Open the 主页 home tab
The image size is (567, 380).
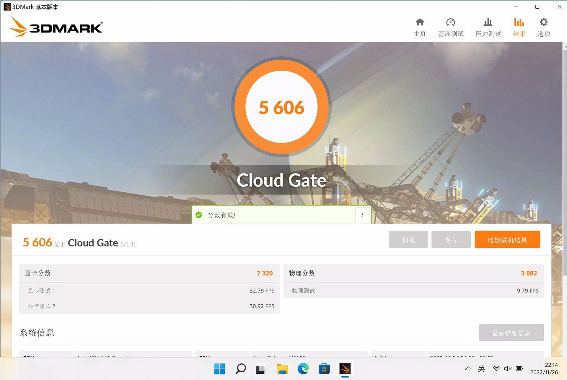click(420, 27)
